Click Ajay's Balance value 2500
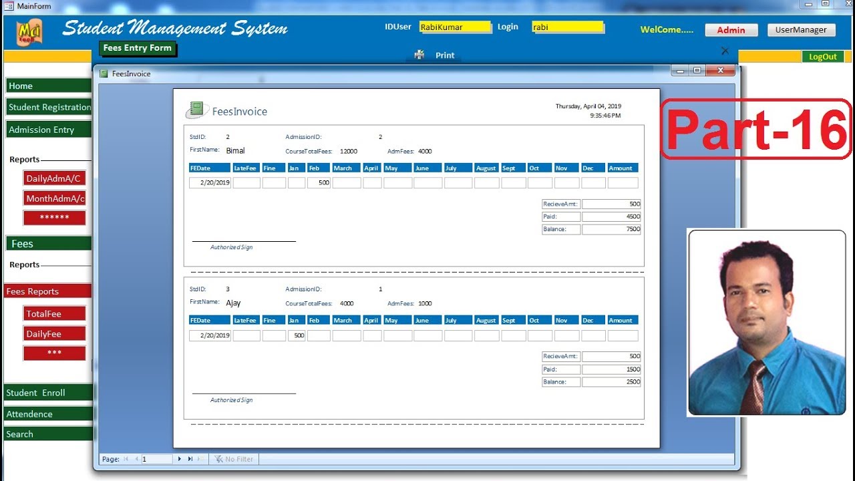This screenshot has width=855, height=481. 611,382
